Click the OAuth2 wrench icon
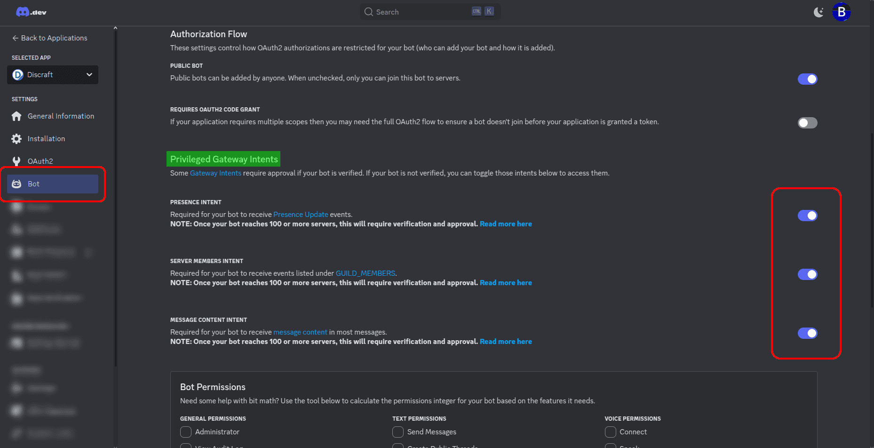The image size is (874, 448). 17,161
